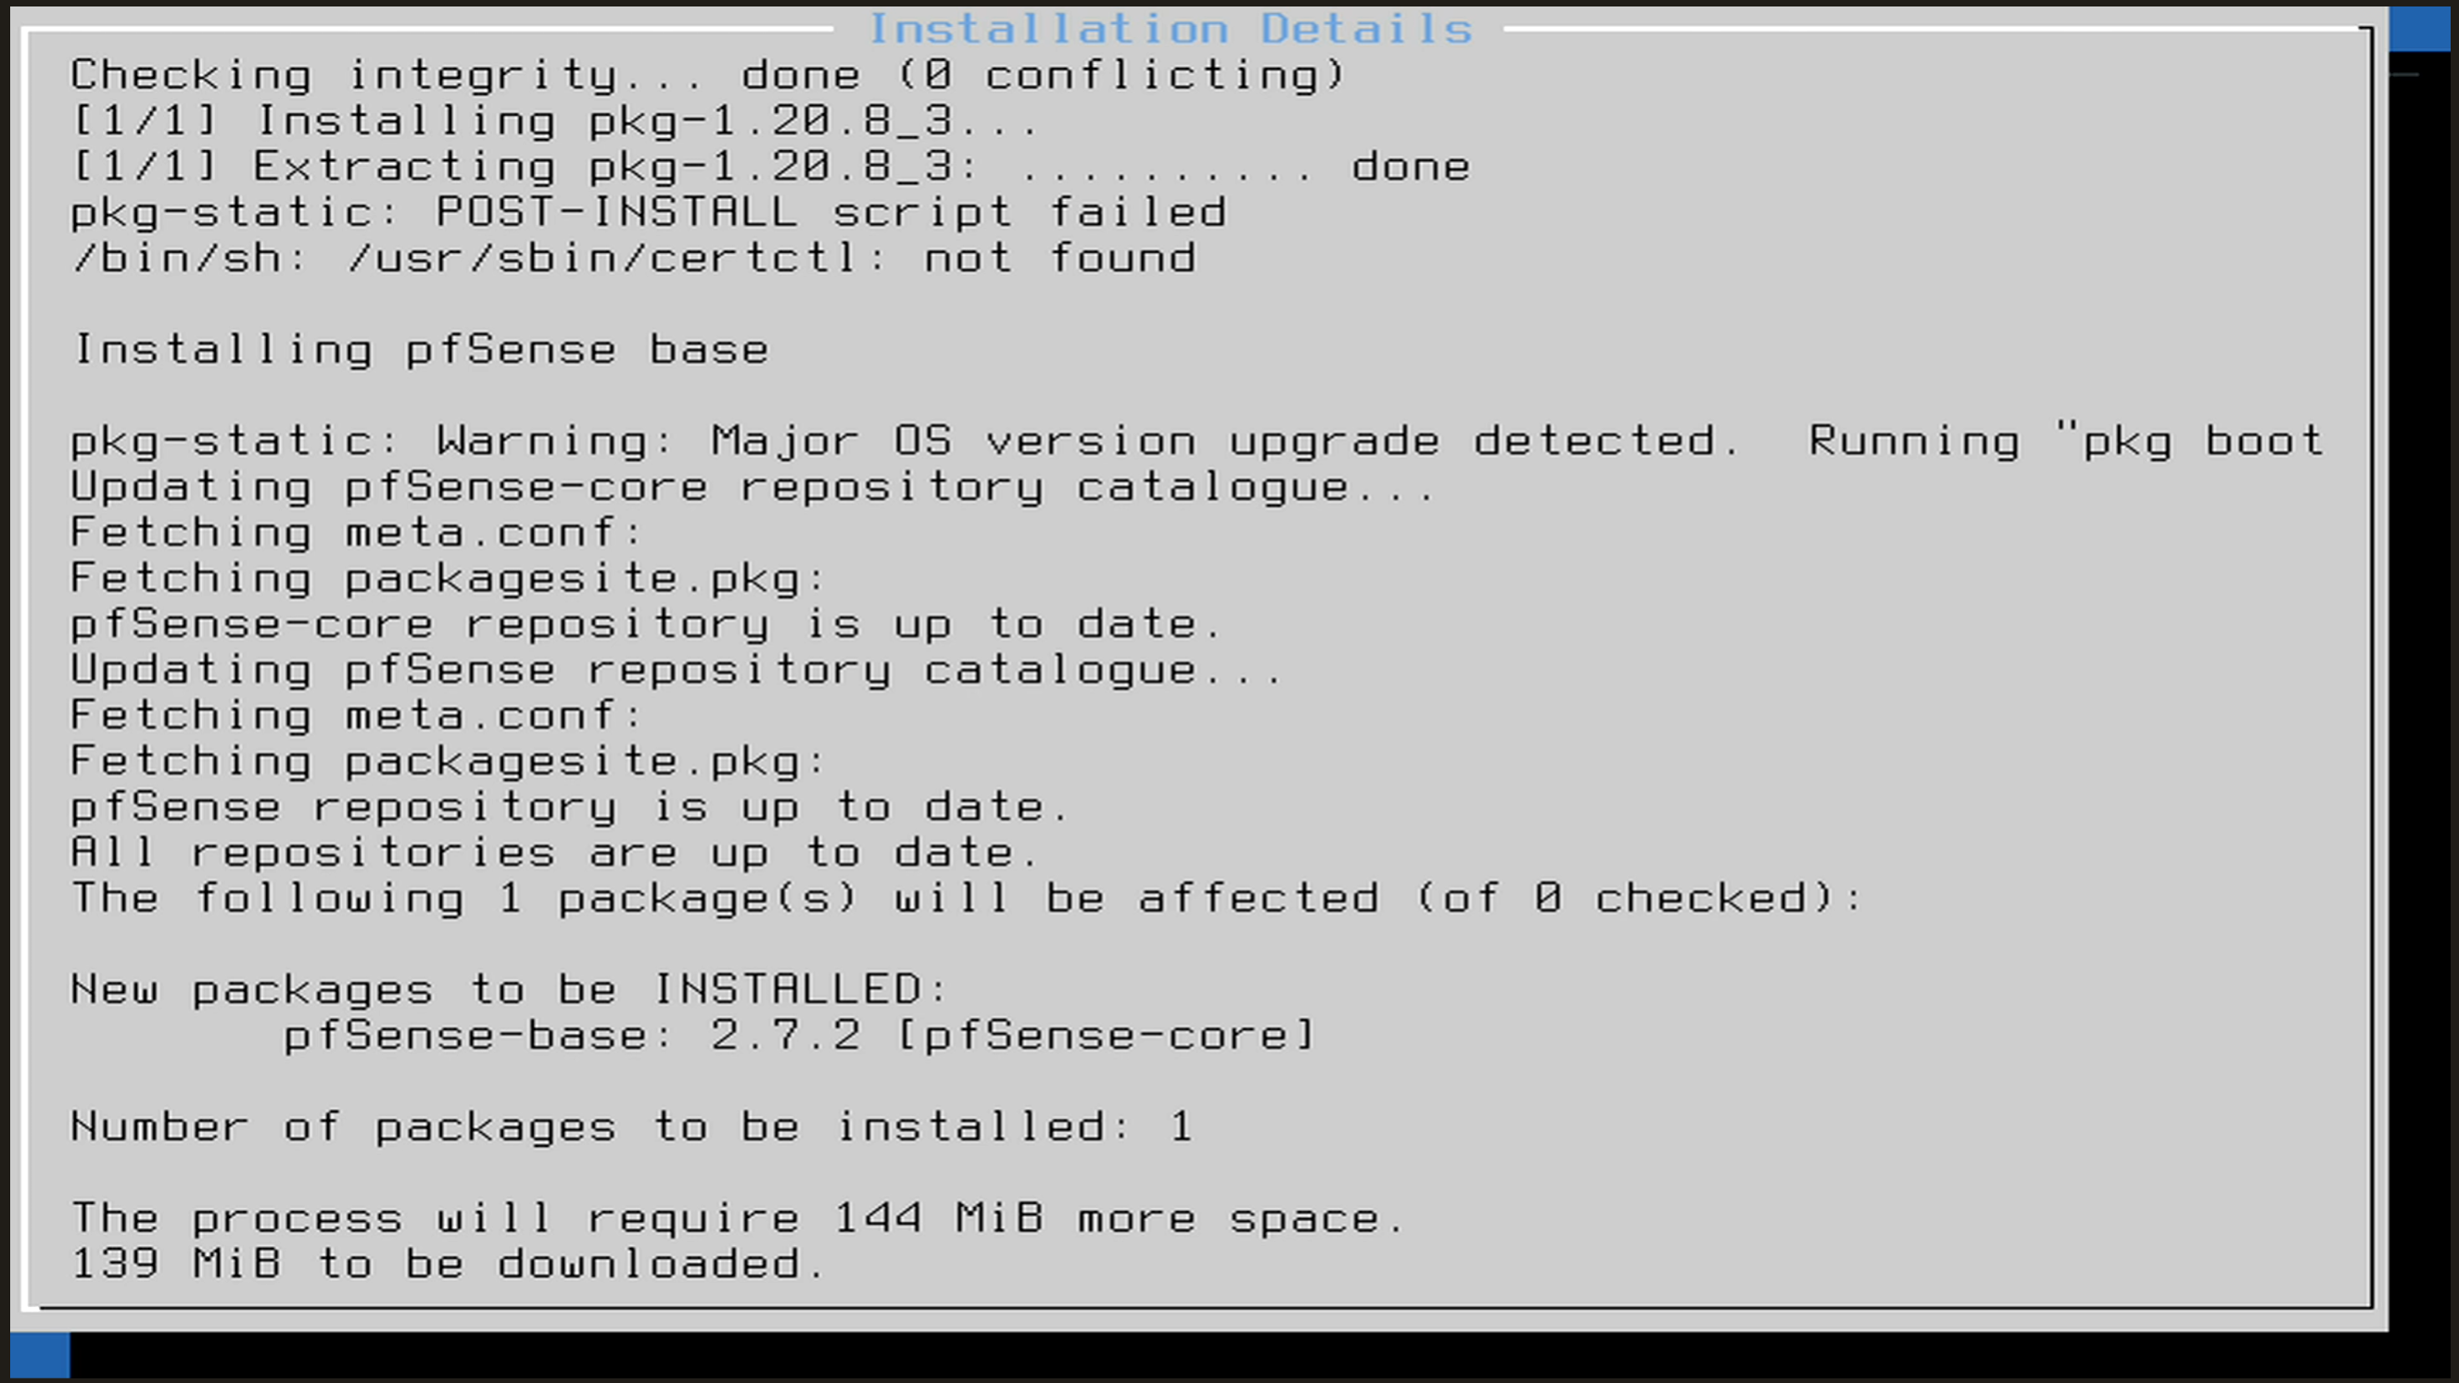Click the blue block in the top-right corner

[x=2423, y=29]
